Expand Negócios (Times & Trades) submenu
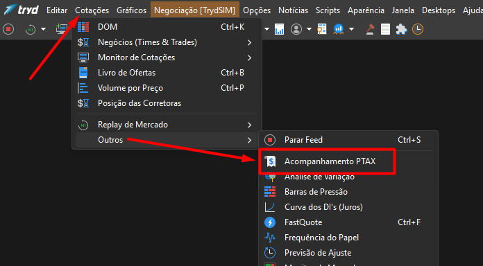Image resolution: width=483 pixels, height=266 pixels. pyautogui.click(x=167, y=42)
